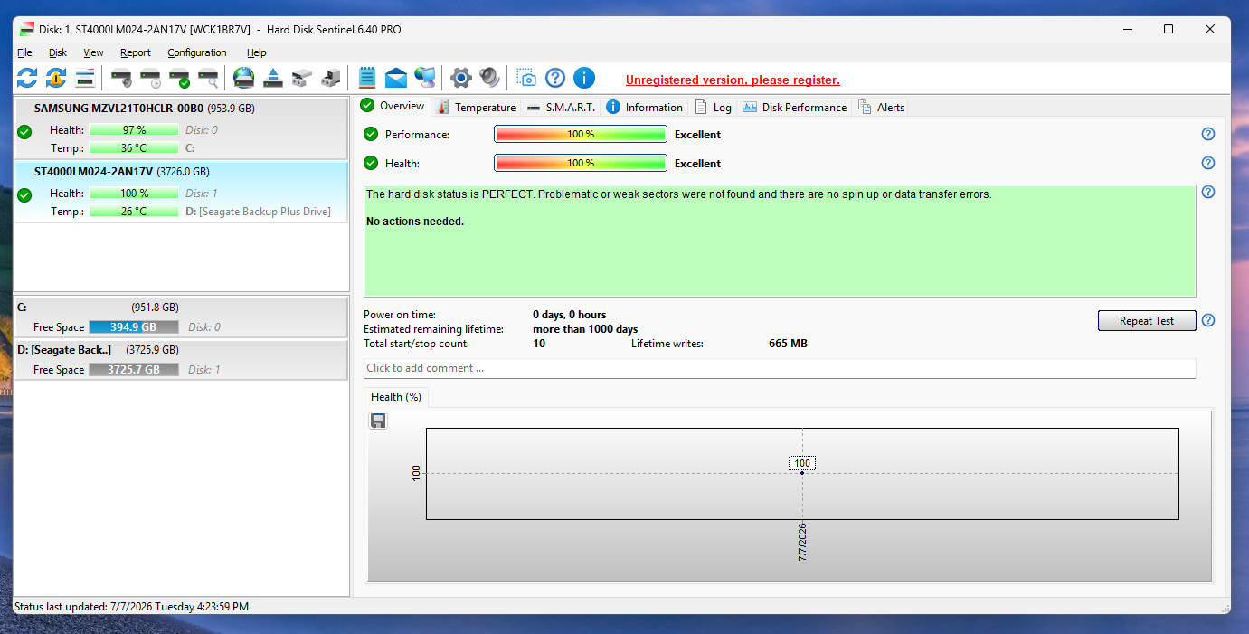
Task: Open the Help menu
Action: pos(257,52)
